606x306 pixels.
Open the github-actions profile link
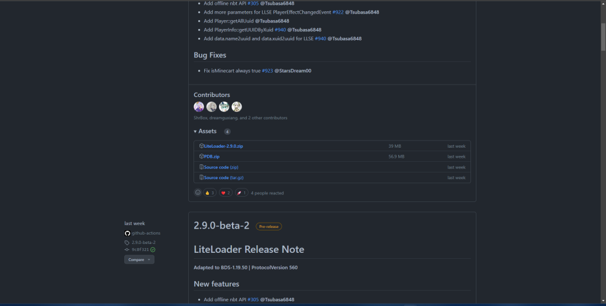click(x=146, y=233)
